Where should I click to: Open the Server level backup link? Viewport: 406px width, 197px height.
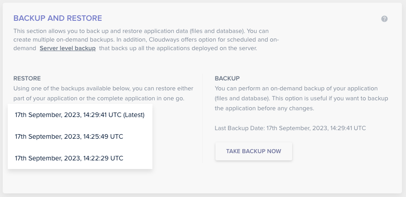point(68,48)
